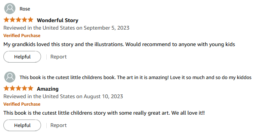Click the five-star rating beside Amazing
The image size is (254, 136).
(x=18, y=88)
